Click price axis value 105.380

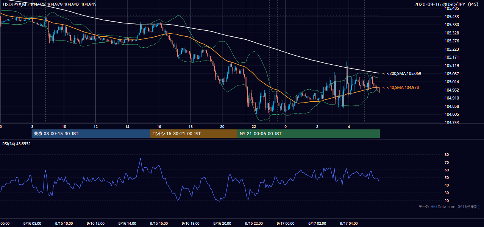pos(451,25)
